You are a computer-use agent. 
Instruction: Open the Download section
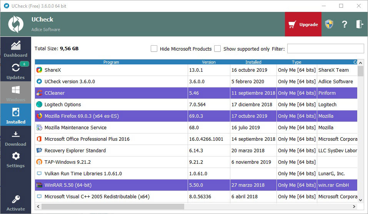coord(15,137)
